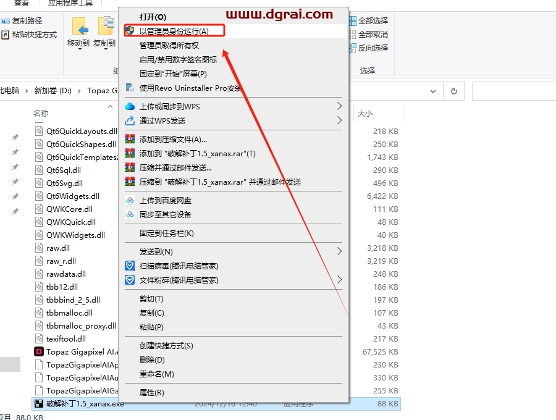Open the 发送到(N) submenu
556x420 pixels.
[234, 251]
